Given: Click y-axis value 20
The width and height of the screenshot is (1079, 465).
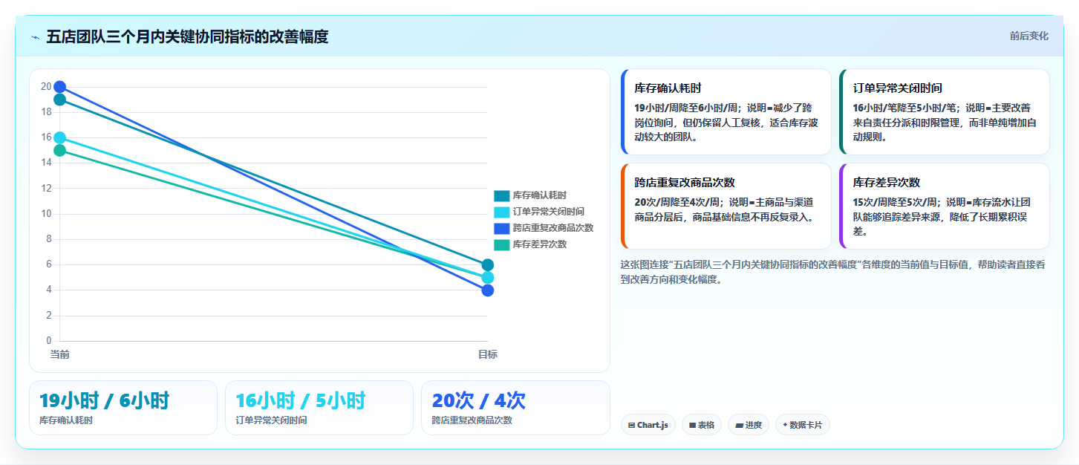Looking at the screenshot, I should click(x=46, y=87).
